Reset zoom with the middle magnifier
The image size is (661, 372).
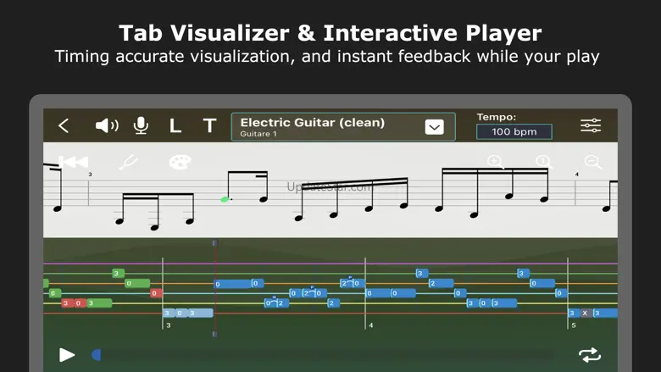pyautogui.click(x=543, y=162)
